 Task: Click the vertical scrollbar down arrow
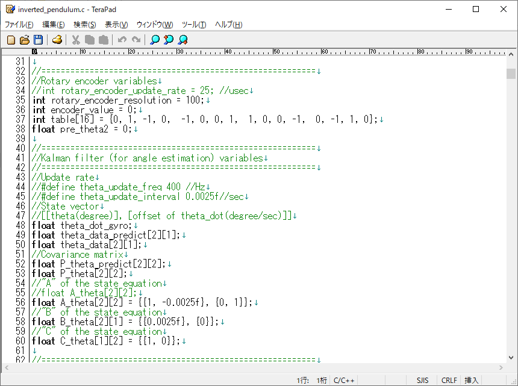511,358
